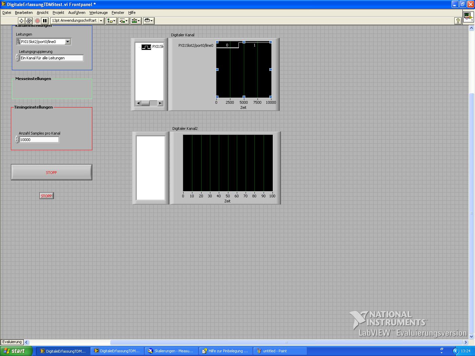The image size is (475, 356).
Task: Open the Ansicht menu
Action: [43, 13]
